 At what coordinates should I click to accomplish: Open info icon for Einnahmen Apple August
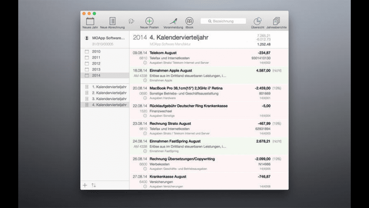(145, 80)
